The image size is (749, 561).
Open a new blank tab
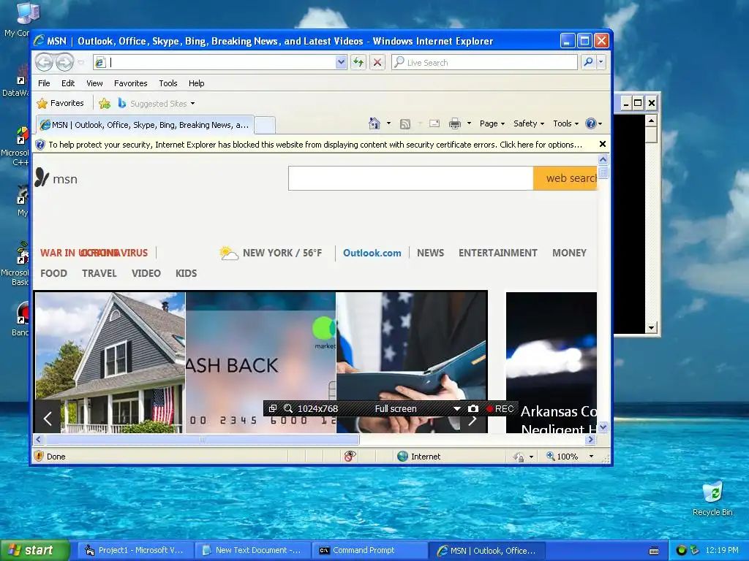(x=265, y=126)
